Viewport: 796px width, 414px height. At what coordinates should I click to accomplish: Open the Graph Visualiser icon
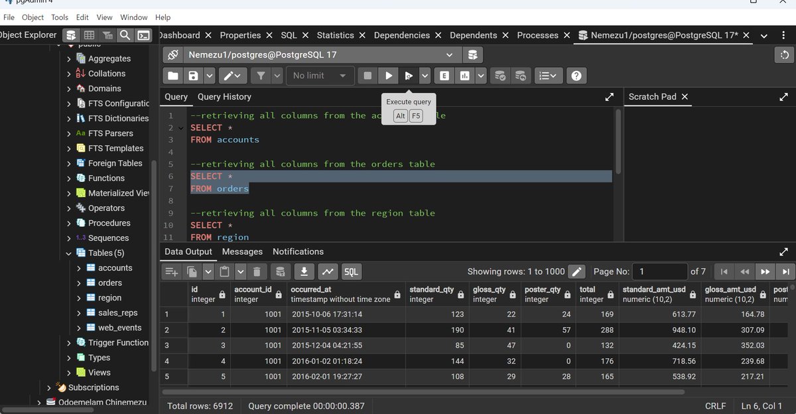[x=328, y=271]
